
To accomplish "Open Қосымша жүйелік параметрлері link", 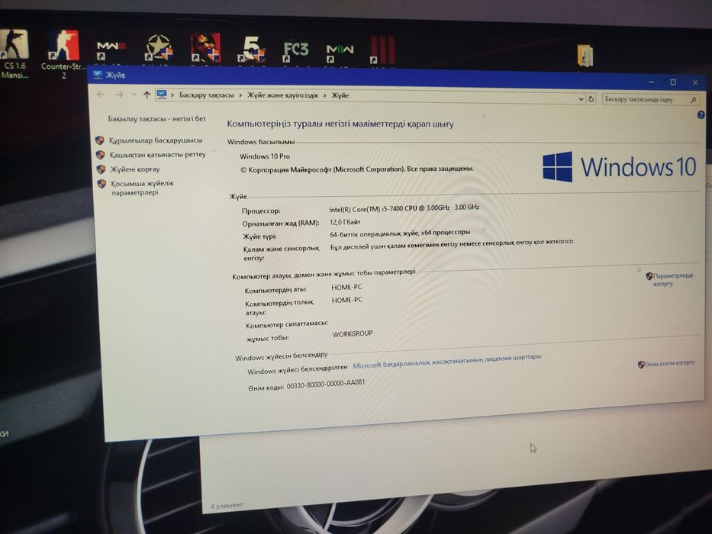I will [x=143, y=188].
